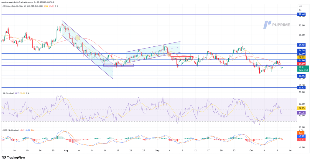Click the 57.87 support level label
Viewport: 311px width, 162px height.
(302, 87)
